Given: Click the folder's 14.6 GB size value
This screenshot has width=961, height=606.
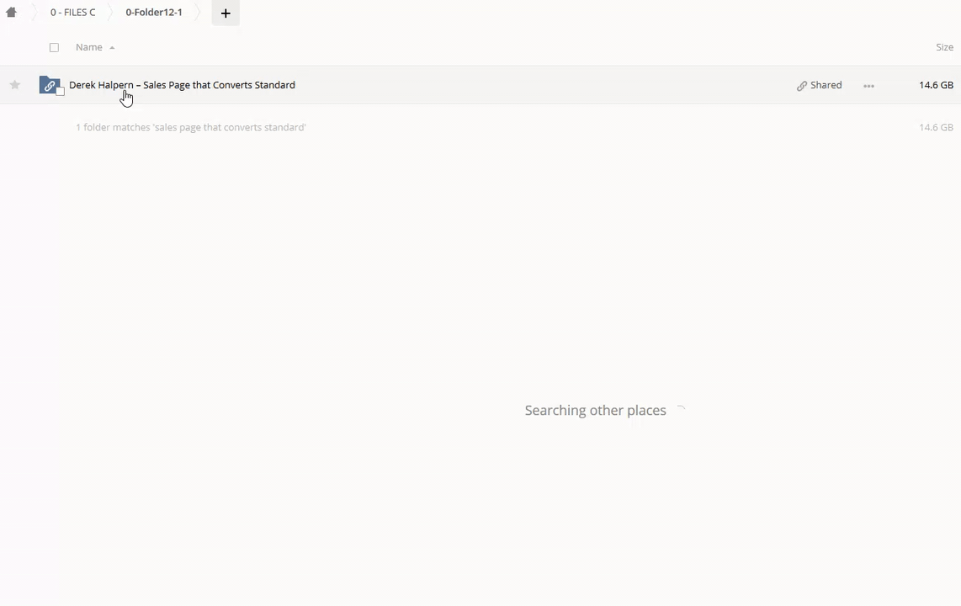Looking at the screenshot, I should [936, 85].
